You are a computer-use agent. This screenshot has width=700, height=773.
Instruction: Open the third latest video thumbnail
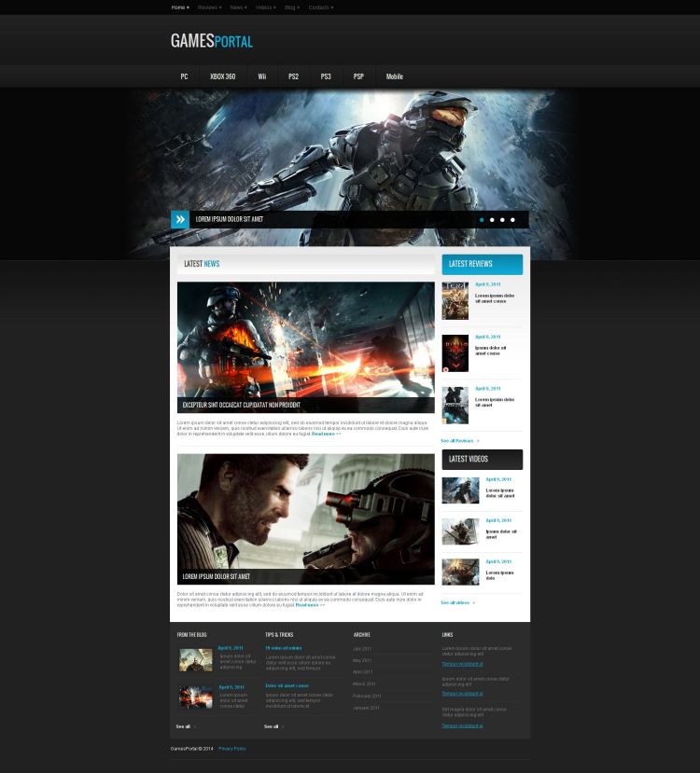tap(460, 572)
